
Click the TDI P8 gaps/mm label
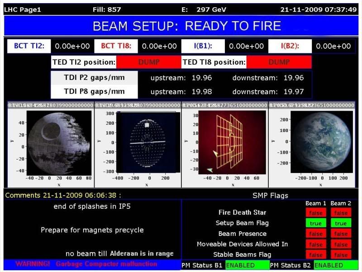[94, 92]
